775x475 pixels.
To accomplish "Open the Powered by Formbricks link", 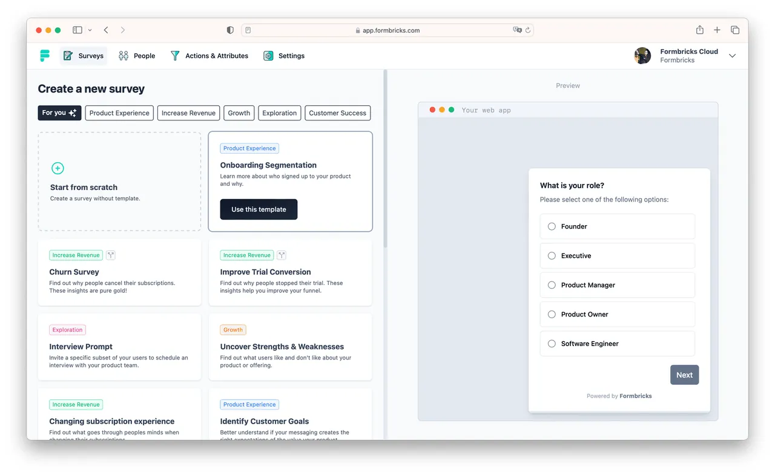I will click(x=619, y=396).
